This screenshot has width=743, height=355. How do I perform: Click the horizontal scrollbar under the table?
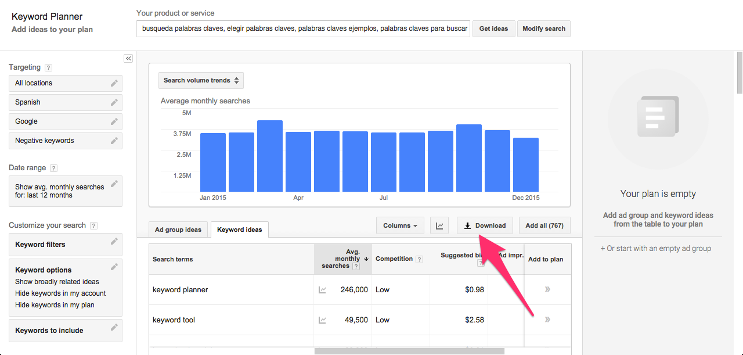(x=409, y=351)
